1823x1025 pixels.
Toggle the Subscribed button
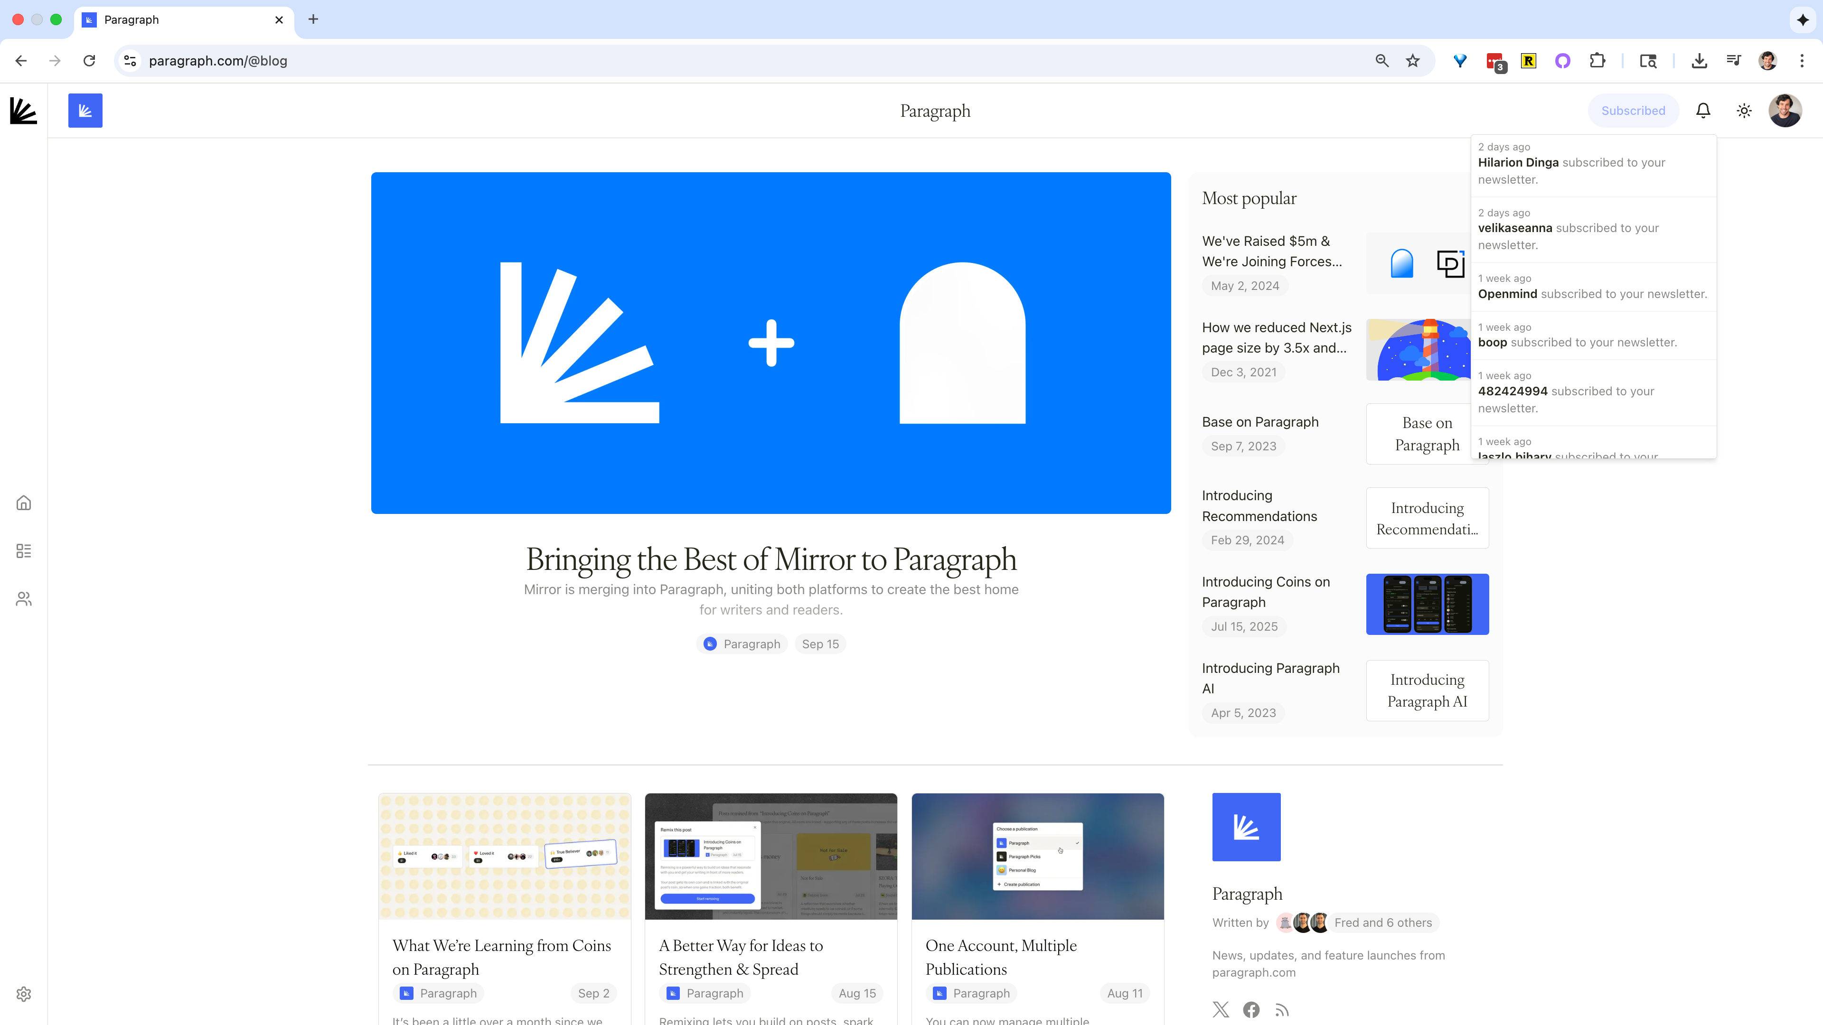click(1633, 111)
